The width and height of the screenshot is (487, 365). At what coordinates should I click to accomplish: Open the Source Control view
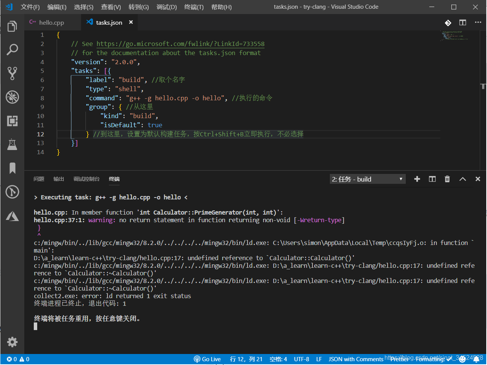click(12, 73)
